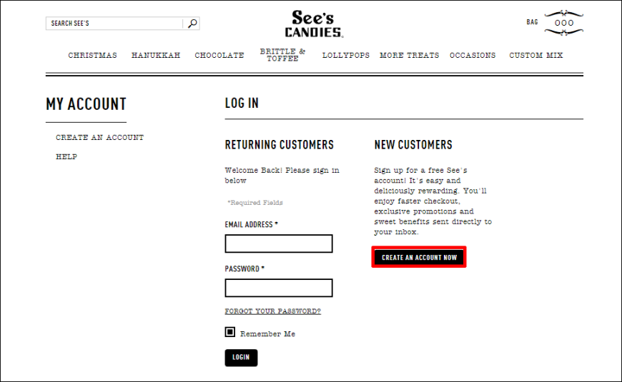622x382 pixels.
Task: Focus the Password input field
Action: (x=279, y=288)
